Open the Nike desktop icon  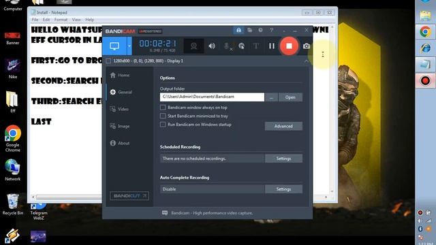(x=12, y=69)
